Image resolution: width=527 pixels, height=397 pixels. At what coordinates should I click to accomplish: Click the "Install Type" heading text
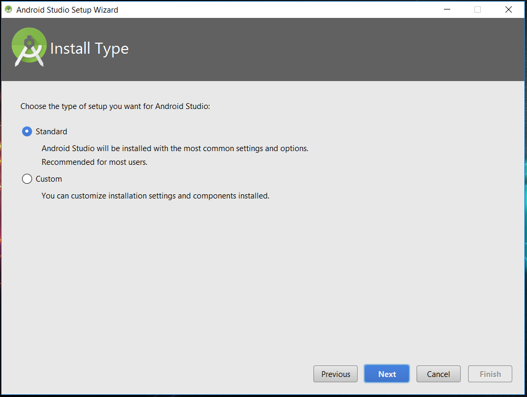(x=89, y=49)
